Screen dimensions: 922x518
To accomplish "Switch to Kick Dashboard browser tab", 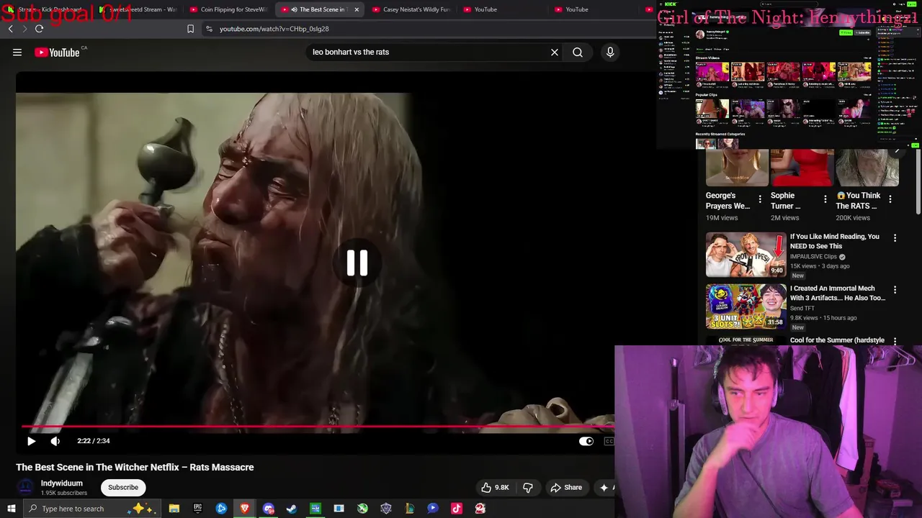I will 48,9.
